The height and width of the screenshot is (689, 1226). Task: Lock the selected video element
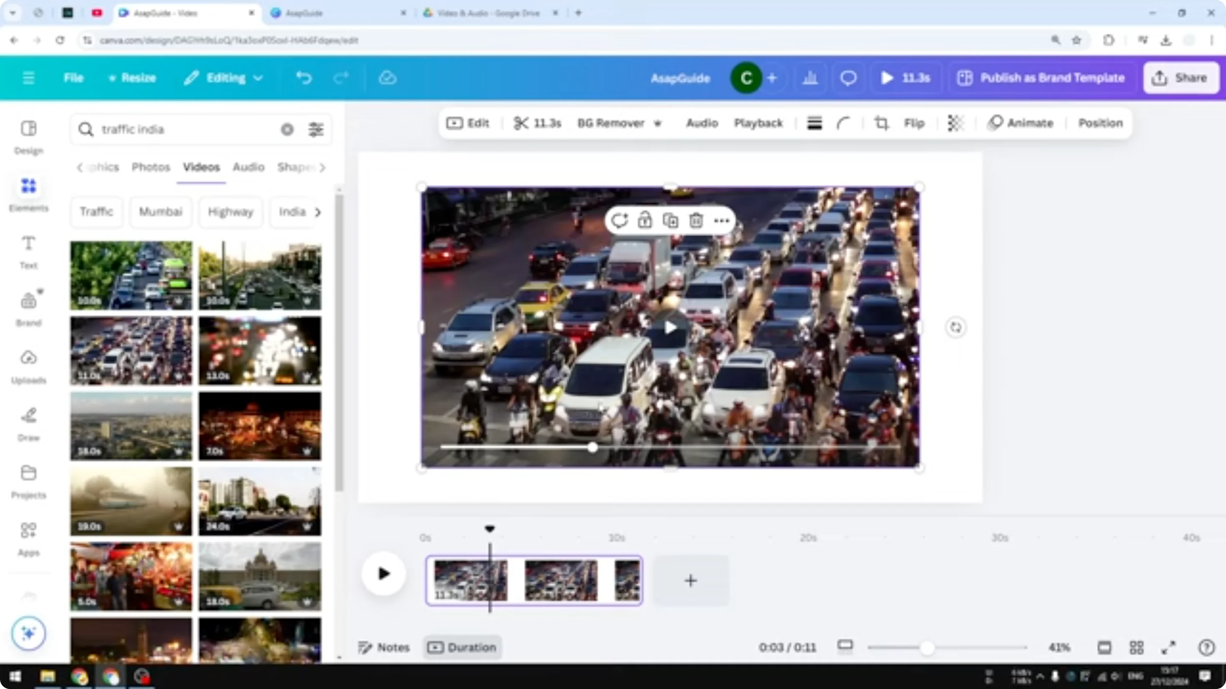tap(646, 220)
